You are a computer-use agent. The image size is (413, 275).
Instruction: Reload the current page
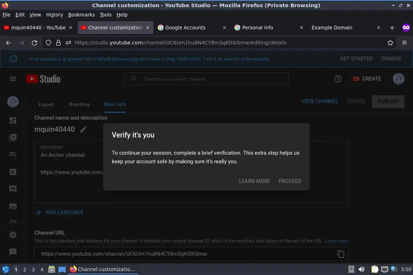point(34,43)
